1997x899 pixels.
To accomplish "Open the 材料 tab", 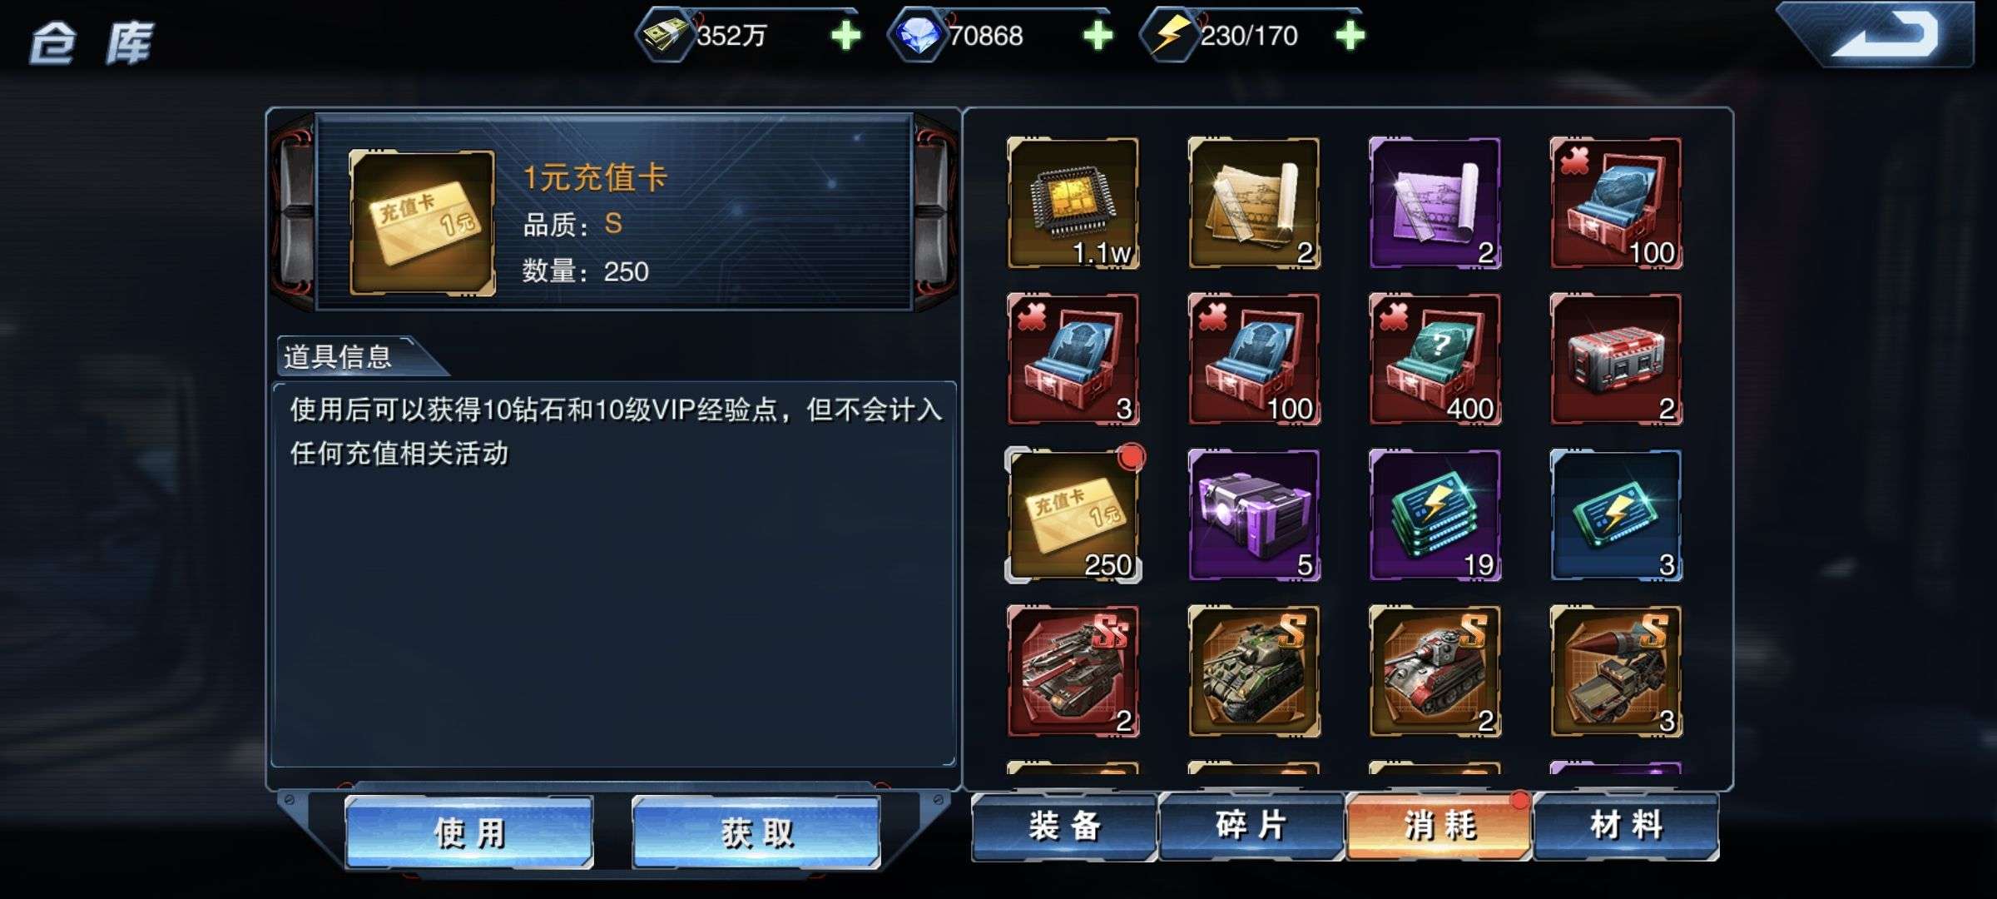I will tap(1626, 827).
